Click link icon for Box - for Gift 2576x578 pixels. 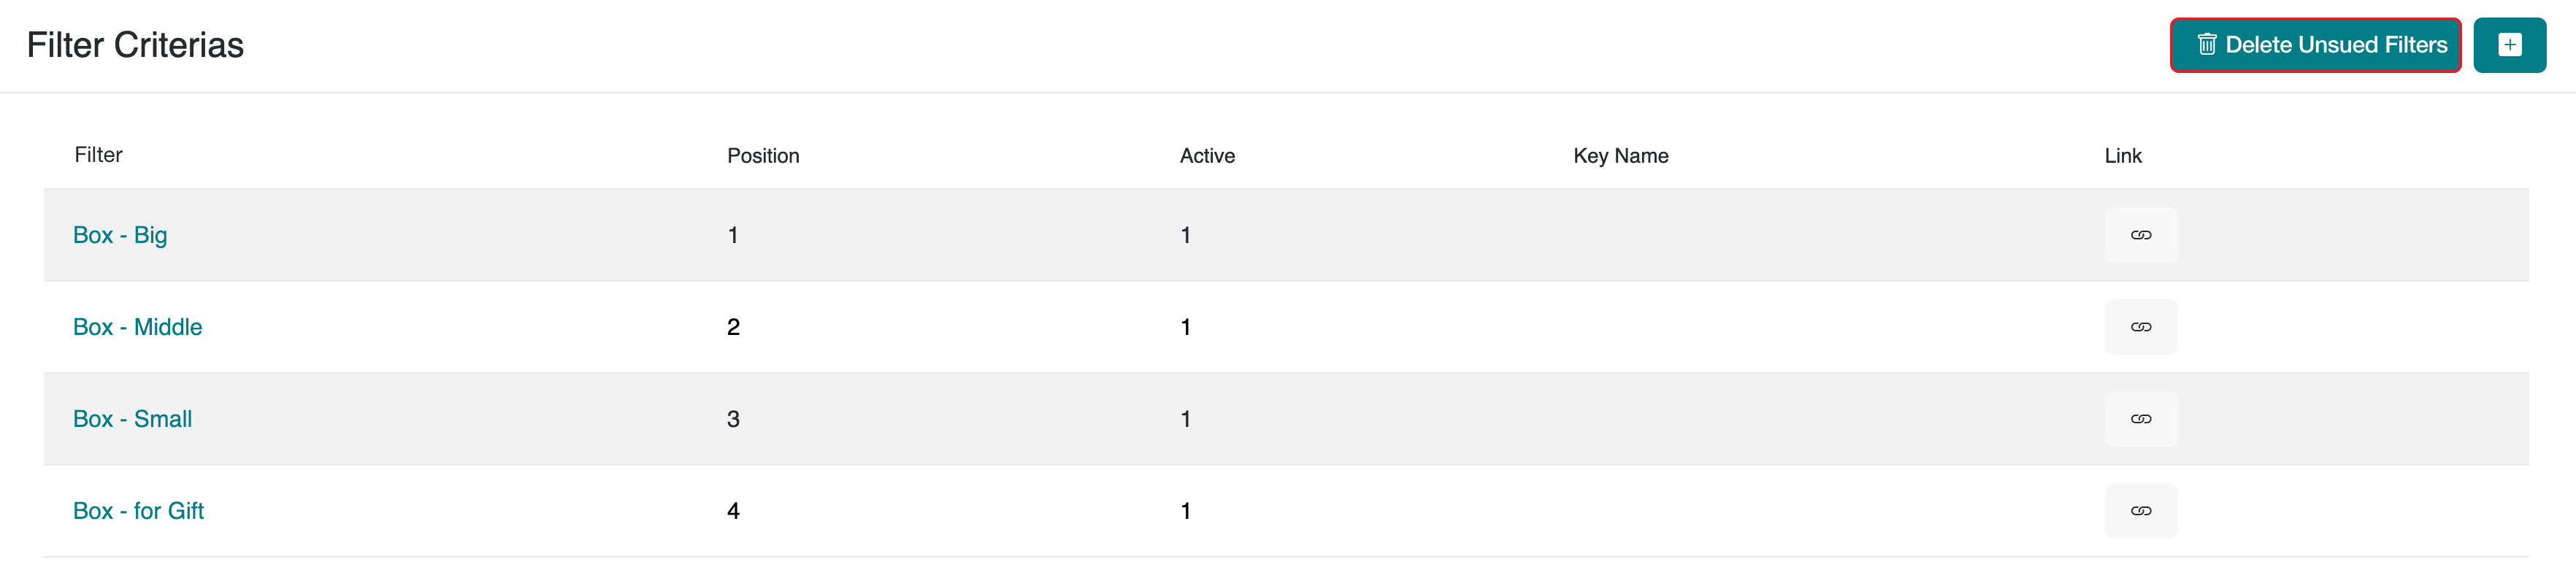tap(2140, 511)
